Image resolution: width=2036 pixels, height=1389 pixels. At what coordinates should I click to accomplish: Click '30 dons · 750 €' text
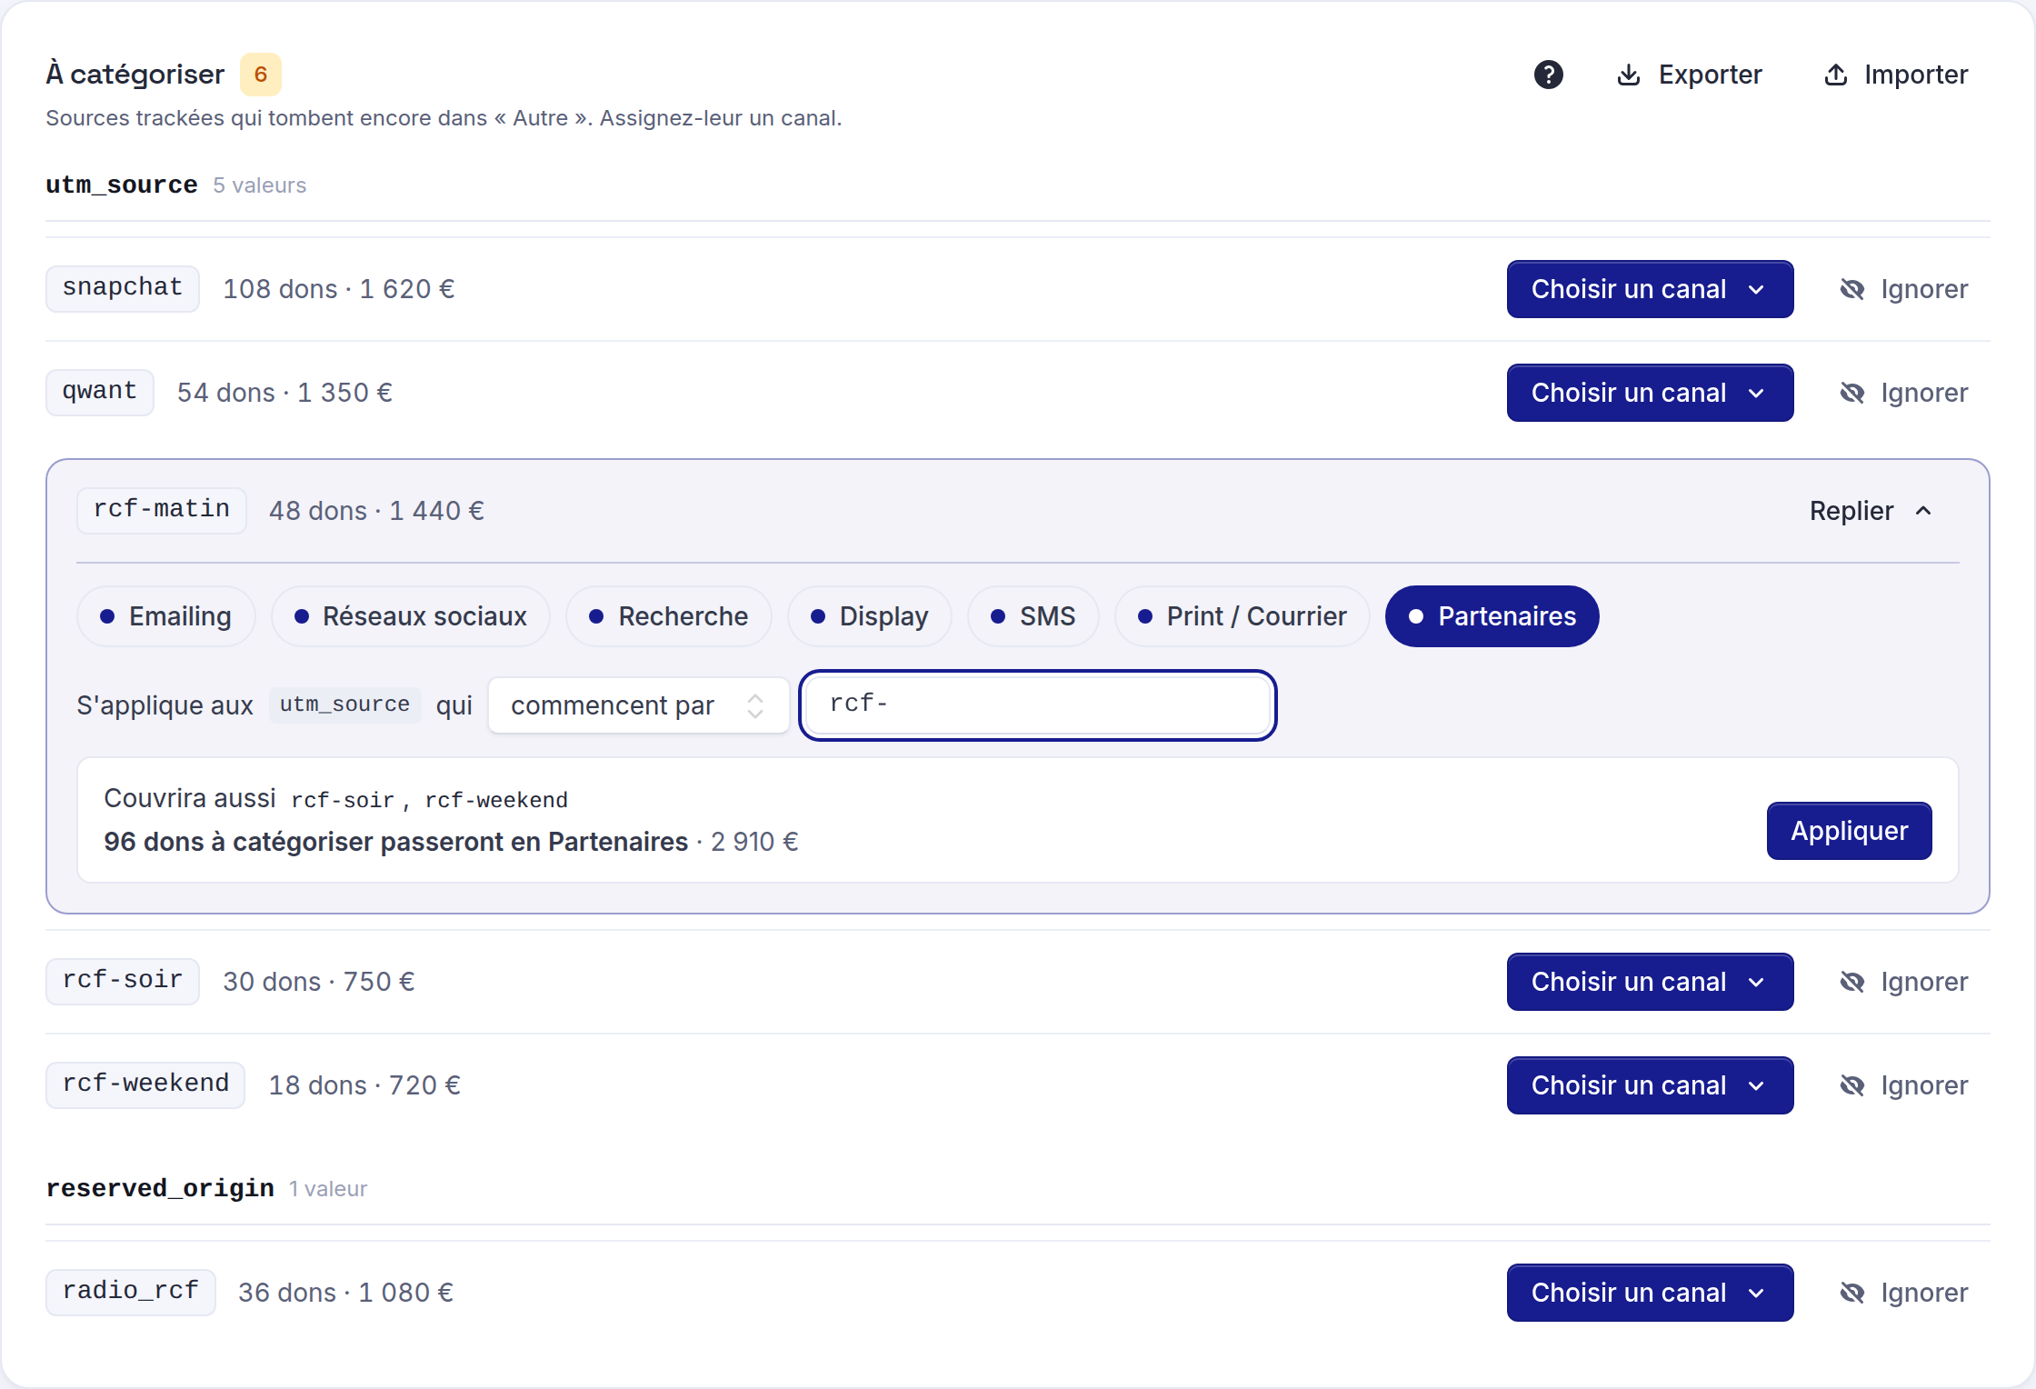click(x=319, y=982)
